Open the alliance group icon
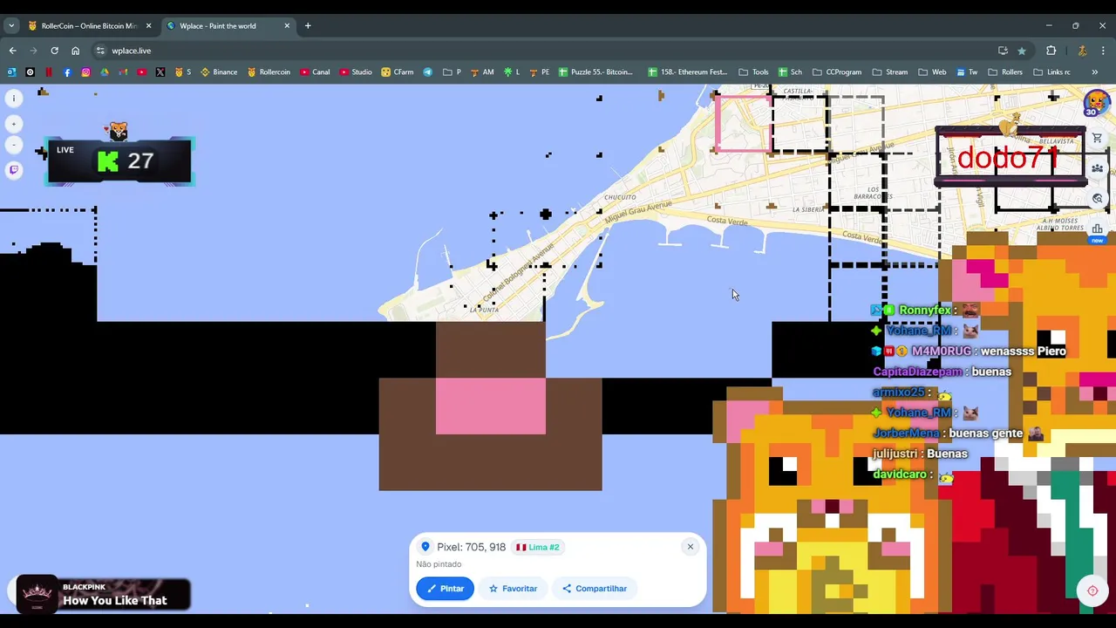This screenshot has height=628, width=1116. tap(1098, 168)
